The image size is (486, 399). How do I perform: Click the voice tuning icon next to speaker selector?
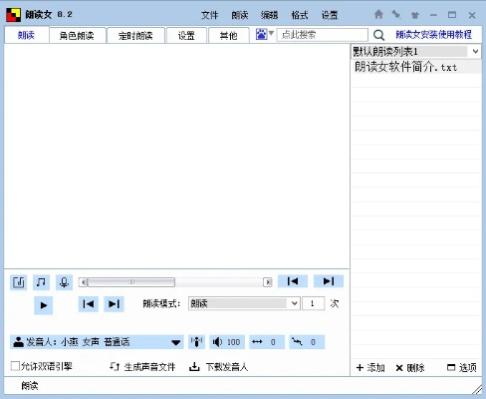pos(196,342)
